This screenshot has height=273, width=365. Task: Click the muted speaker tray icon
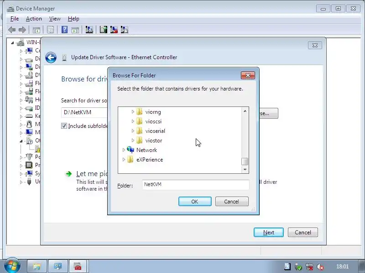[x=320, y=267]
